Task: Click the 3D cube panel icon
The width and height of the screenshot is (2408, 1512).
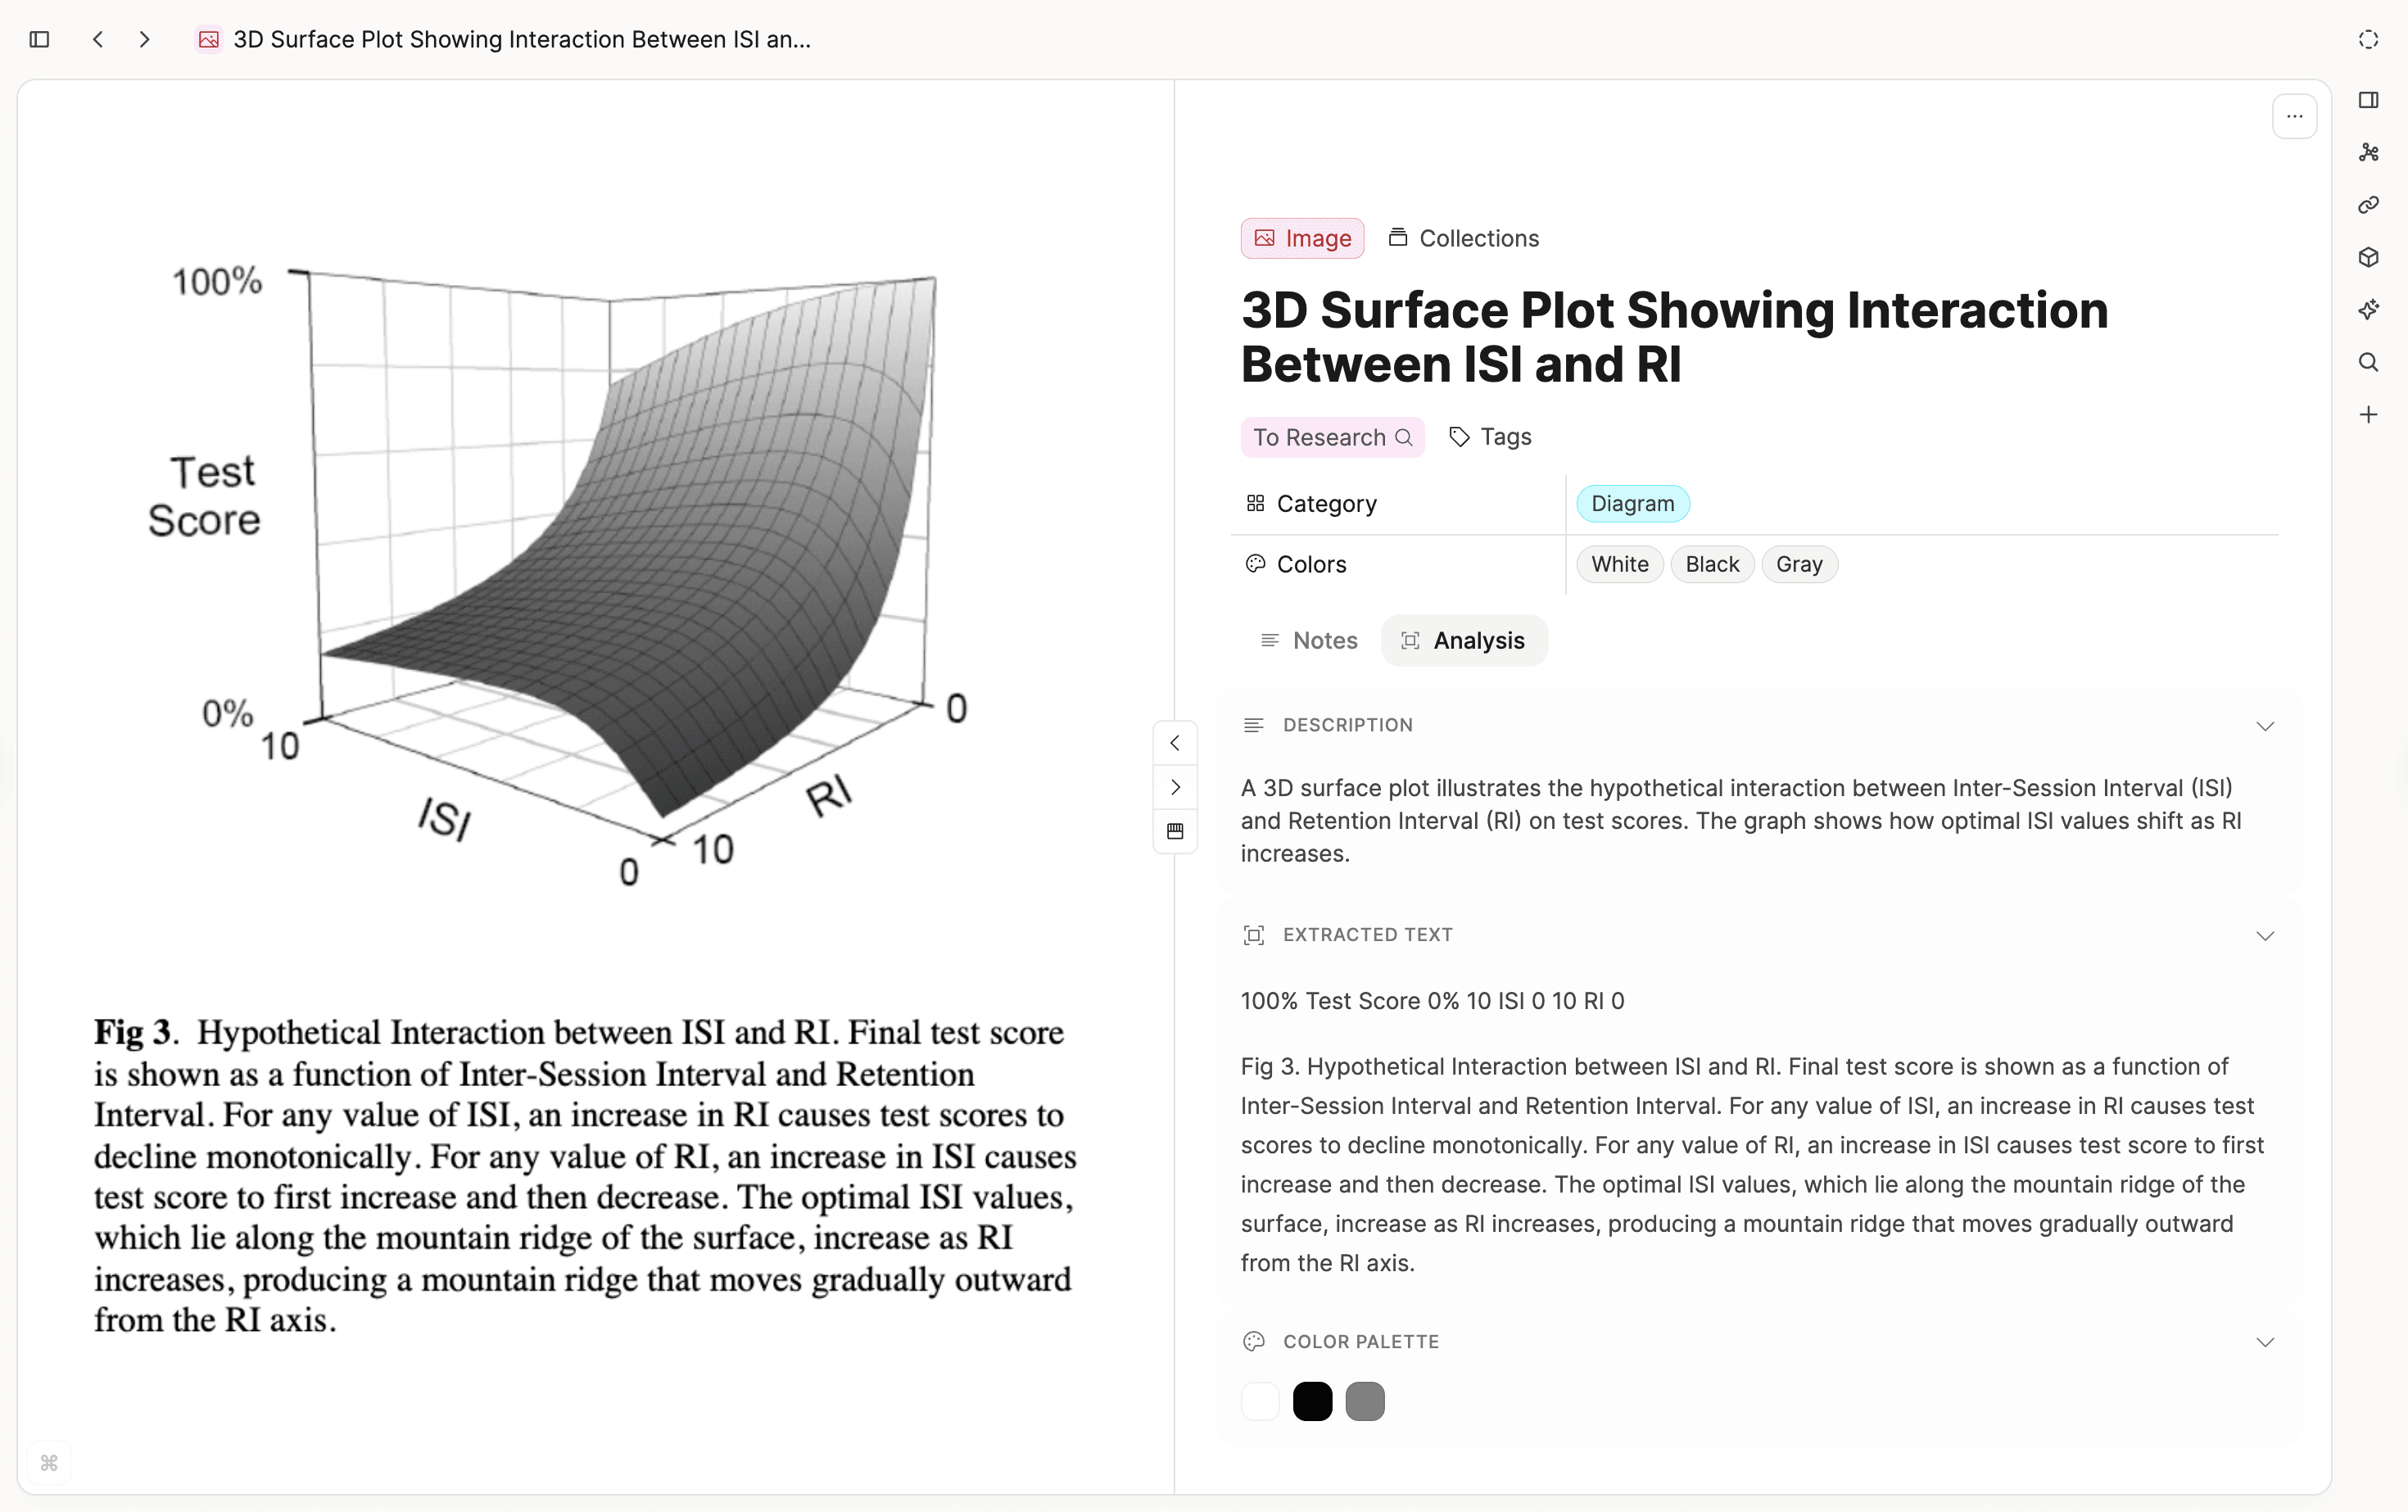Action: (x=2368, y=258)
